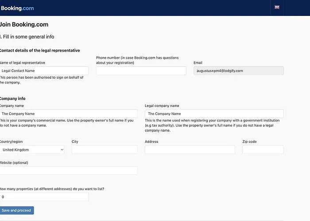
Task: Click the Save and proceed button
Action: [17, 210]
